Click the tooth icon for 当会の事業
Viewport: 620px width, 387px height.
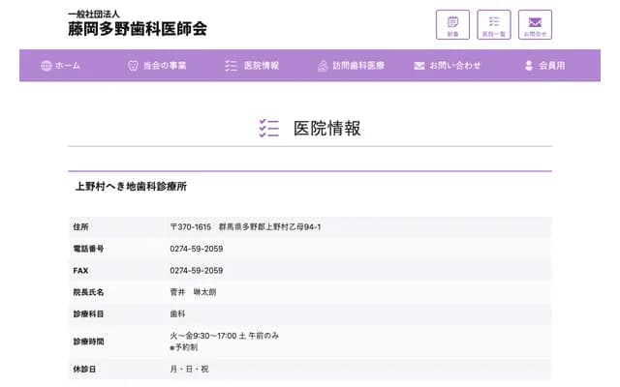click(133, 66)
